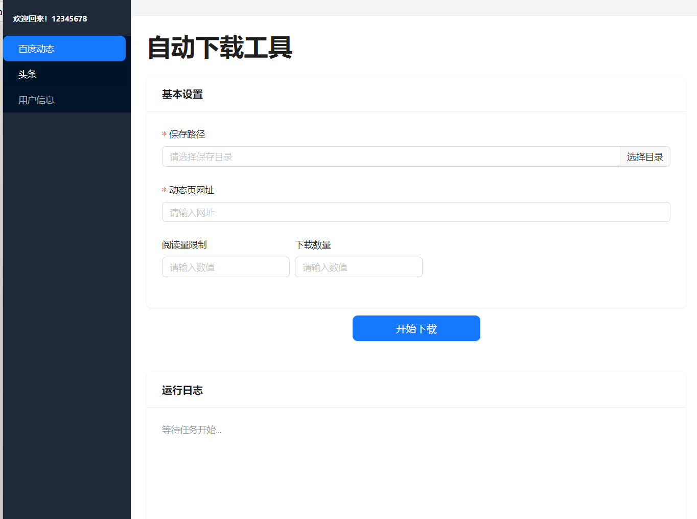This screenshot has height=519, width=697.
Task: Click the 等待任务开始 log text
Action: point(192,430)
